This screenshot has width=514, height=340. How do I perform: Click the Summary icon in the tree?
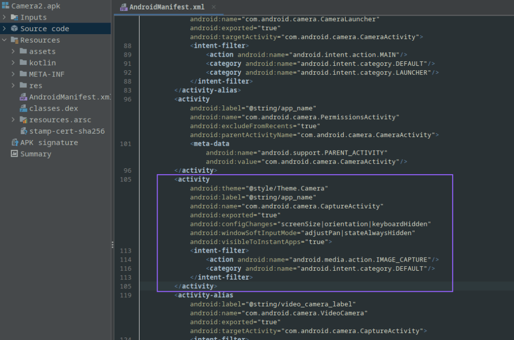(14, 154)
